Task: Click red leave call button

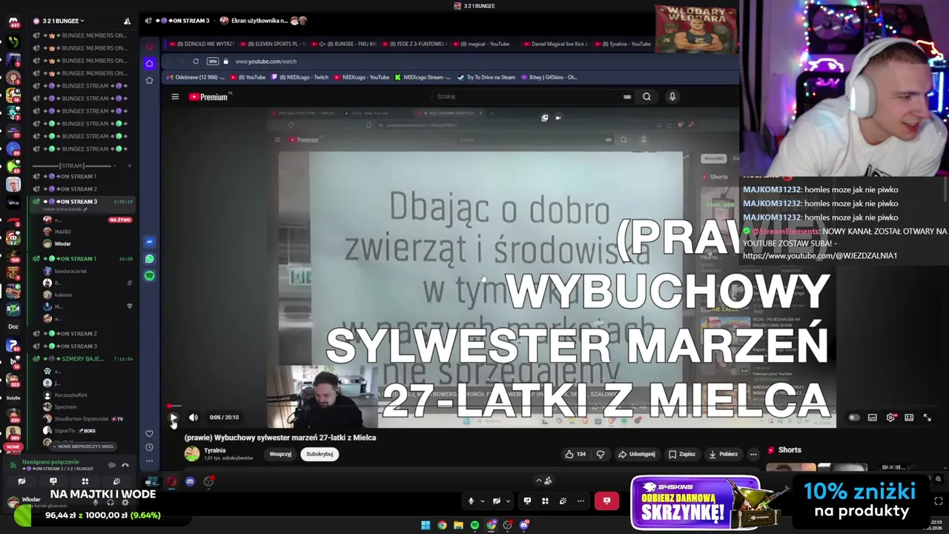Action: tap(606, 501)
